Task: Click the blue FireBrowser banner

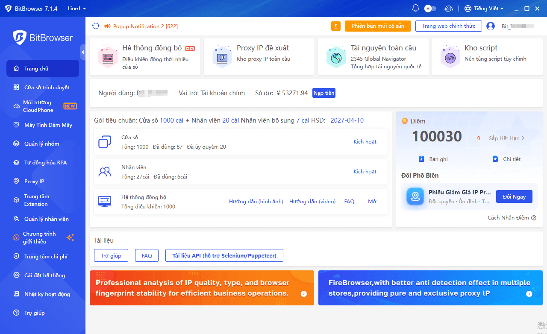Action: pos(430,288)
